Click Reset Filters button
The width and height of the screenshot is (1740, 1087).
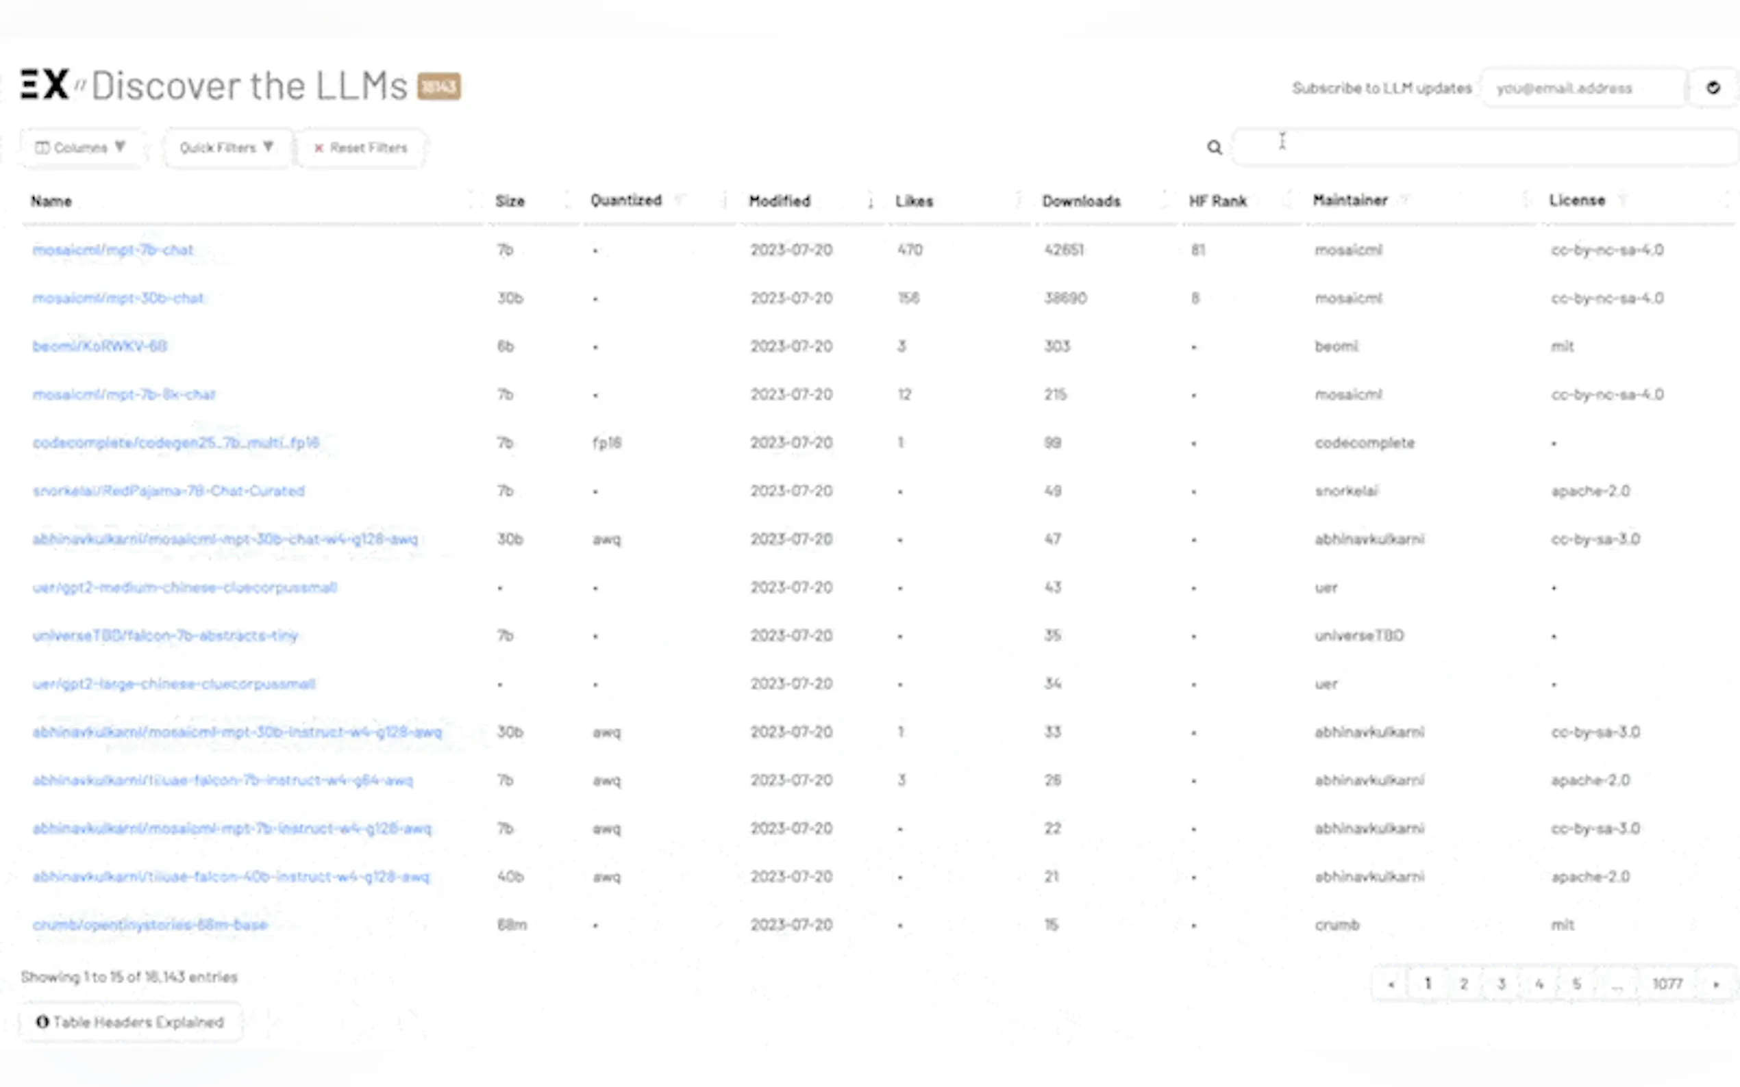coord(360,147)
